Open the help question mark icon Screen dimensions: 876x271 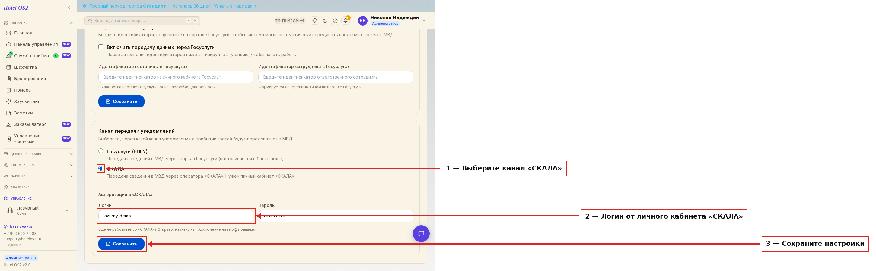point(335,21)
